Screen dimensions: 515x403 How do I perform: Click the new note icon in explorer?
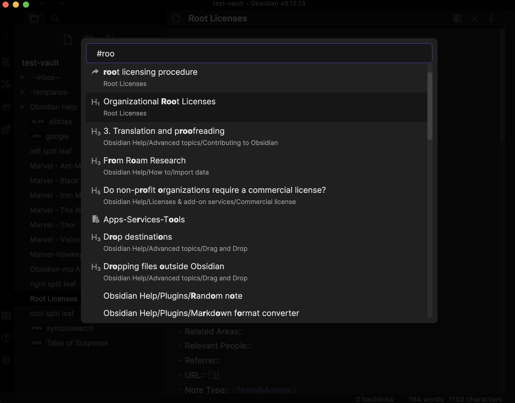click(68, 40)
